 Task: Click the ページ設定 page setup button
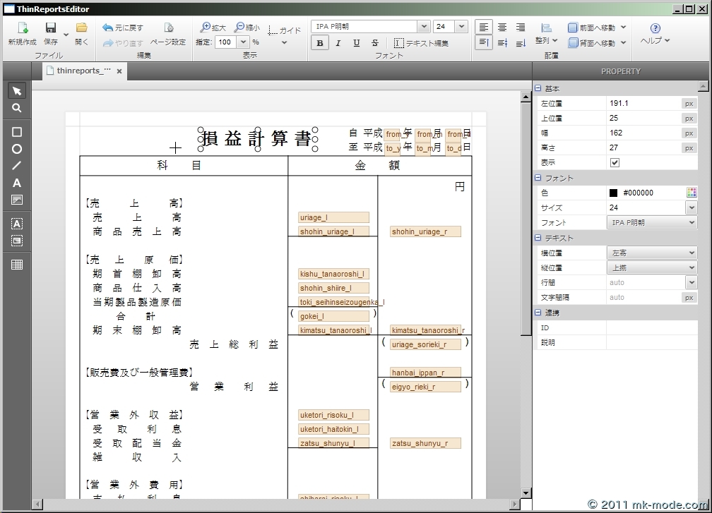pyautogui.click(x=168, y=34)
